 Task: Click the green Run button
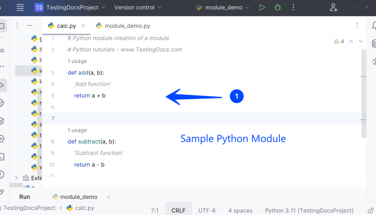click(262, 7)
